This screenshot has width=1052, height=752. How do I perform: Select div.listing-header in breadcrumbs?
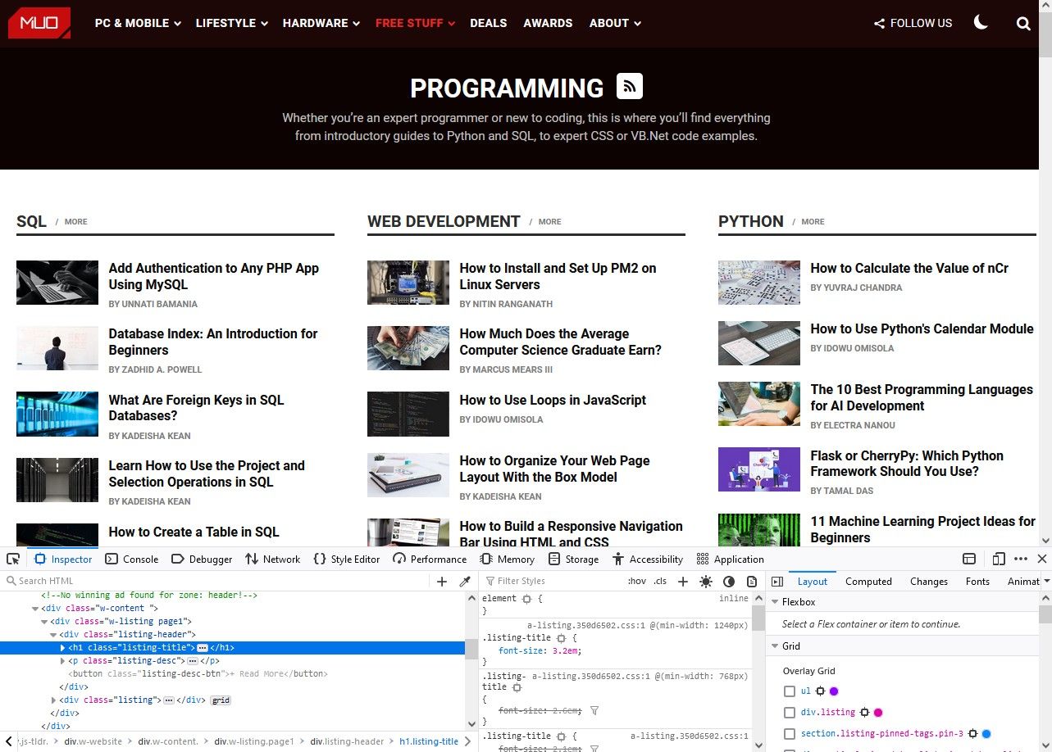(347, 741)
